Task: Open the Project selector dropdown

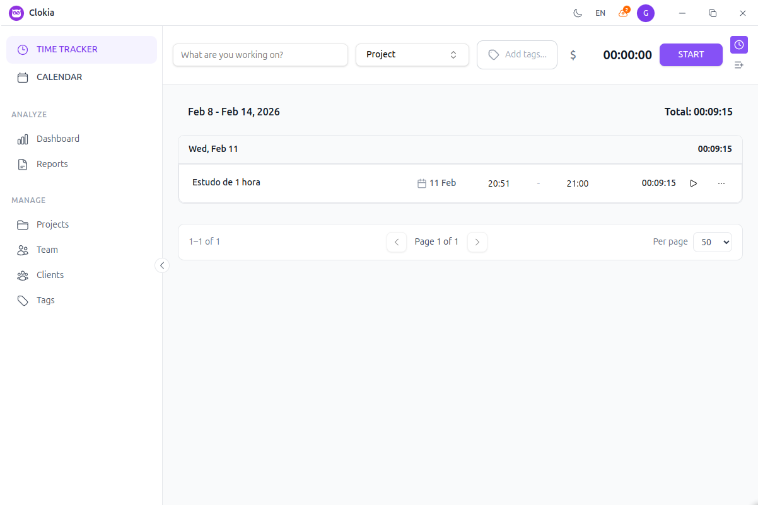Action: point(412,55)
